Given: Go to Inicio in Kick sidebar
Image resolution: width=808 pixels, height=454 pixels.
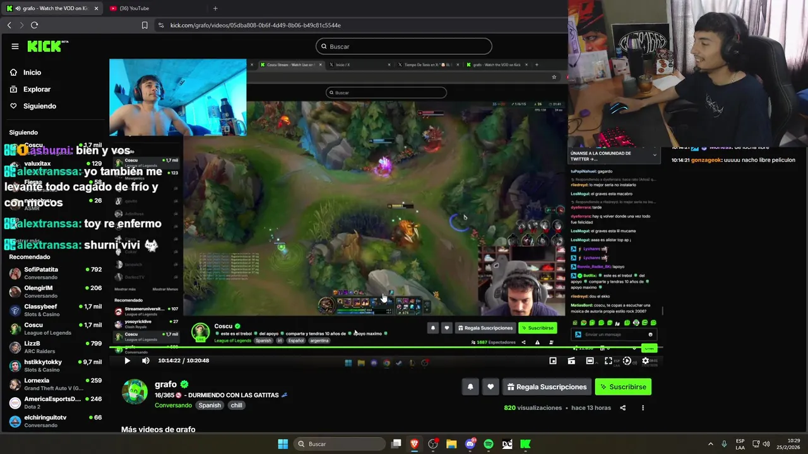Looking at the screenshot, I should tap(32, 73).
